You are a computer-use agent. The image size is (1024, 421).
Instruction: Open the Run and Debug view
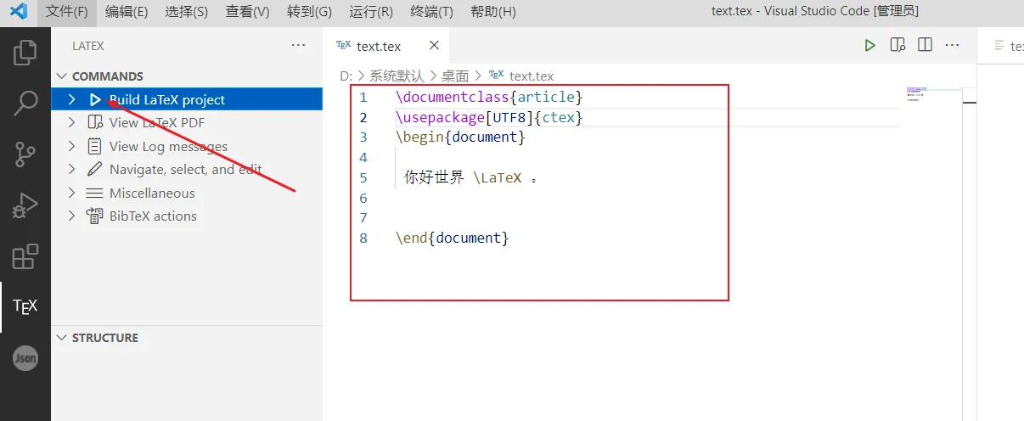[25, 205]
